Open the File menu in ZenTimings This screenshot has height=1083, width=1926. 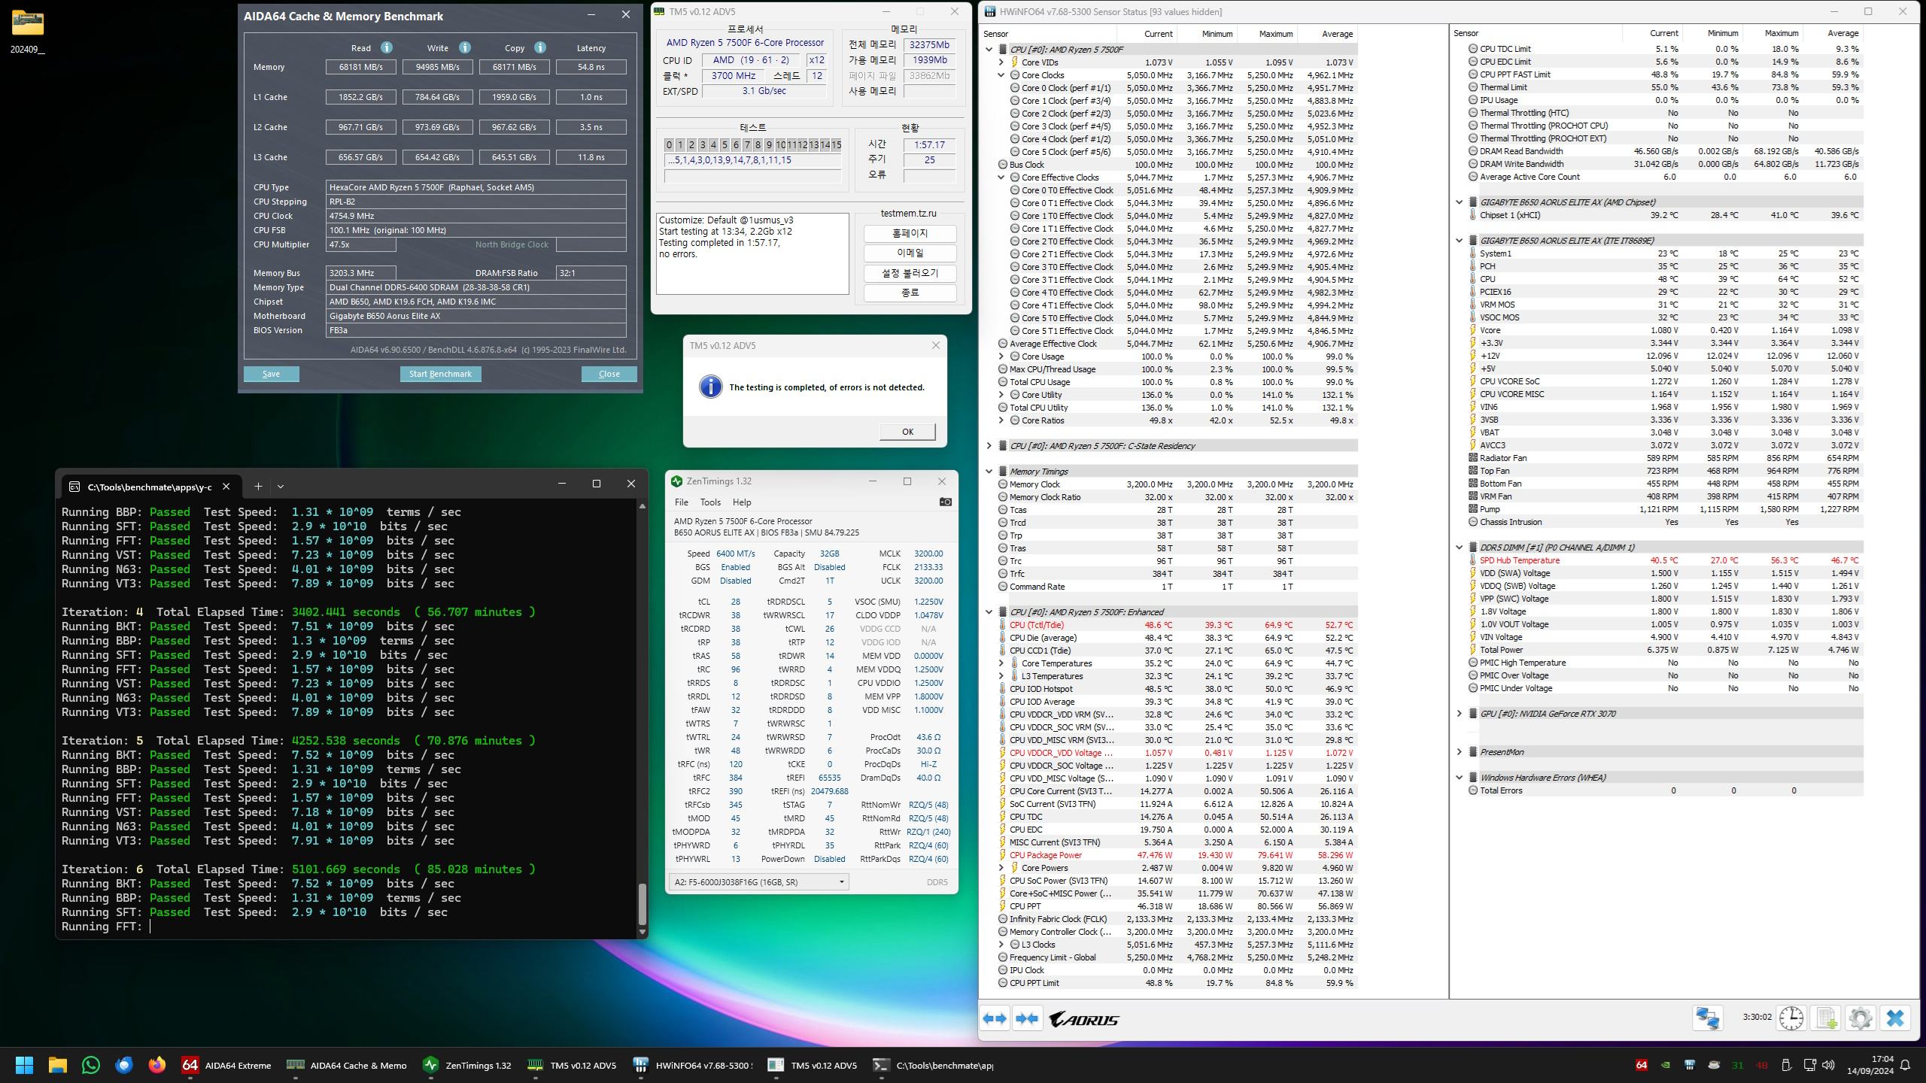tap(681, 502)
